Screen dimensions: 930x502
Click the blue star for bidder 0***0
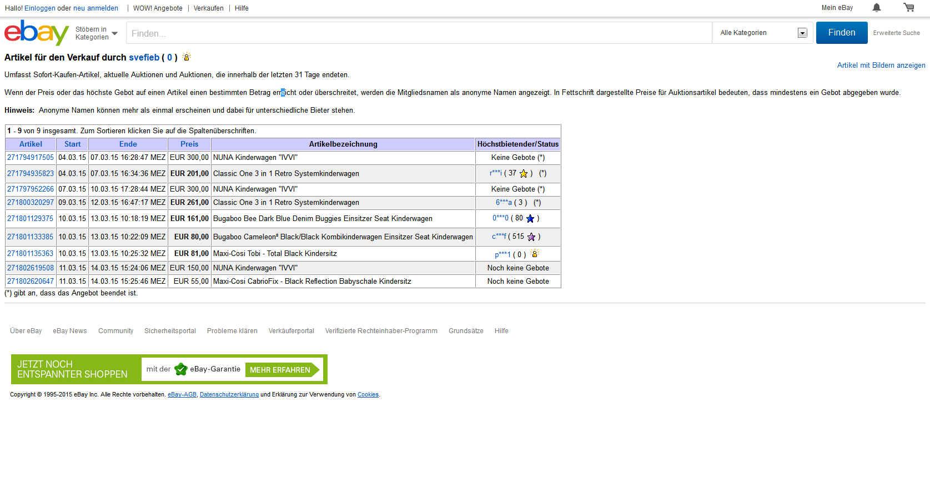530,219
